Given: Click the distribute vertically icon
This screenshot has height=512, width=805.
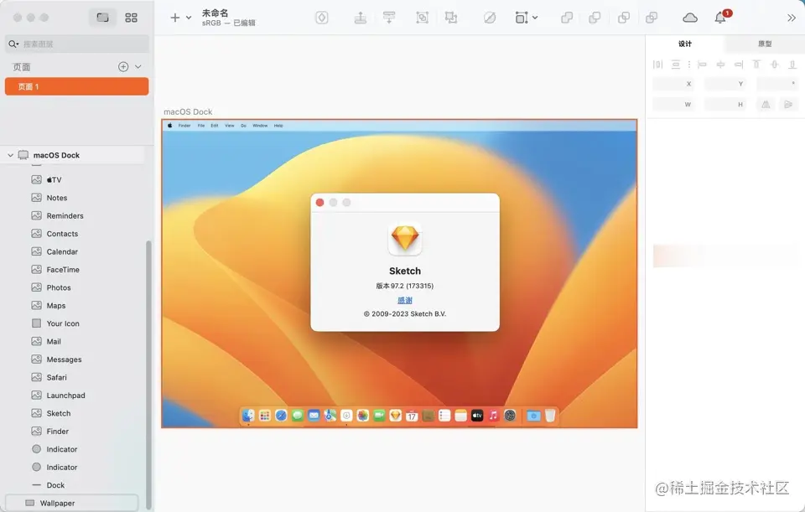Looking at the screenshot, I should [676, 65].
